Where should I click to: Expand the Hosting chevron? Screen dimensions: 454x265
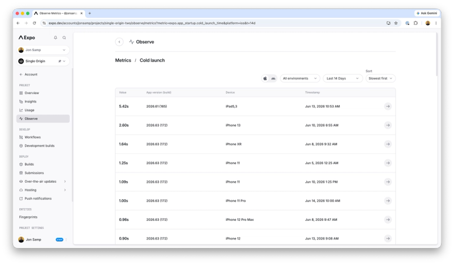pyautogui.click(x=65, y=190)
